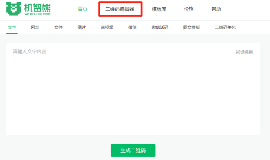Image resolution: width=270 pixels, height=160 pixels.
Task: Open the 图文排版 tab
Action: 191,28
